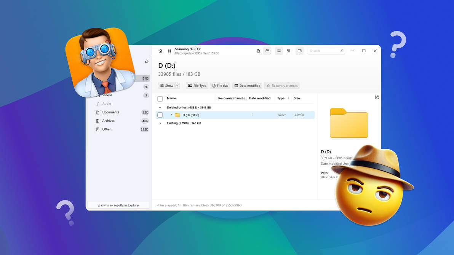This screenshot has width=454, height=255.
Task: Click the Folder type cell
Action: [282, 115]
